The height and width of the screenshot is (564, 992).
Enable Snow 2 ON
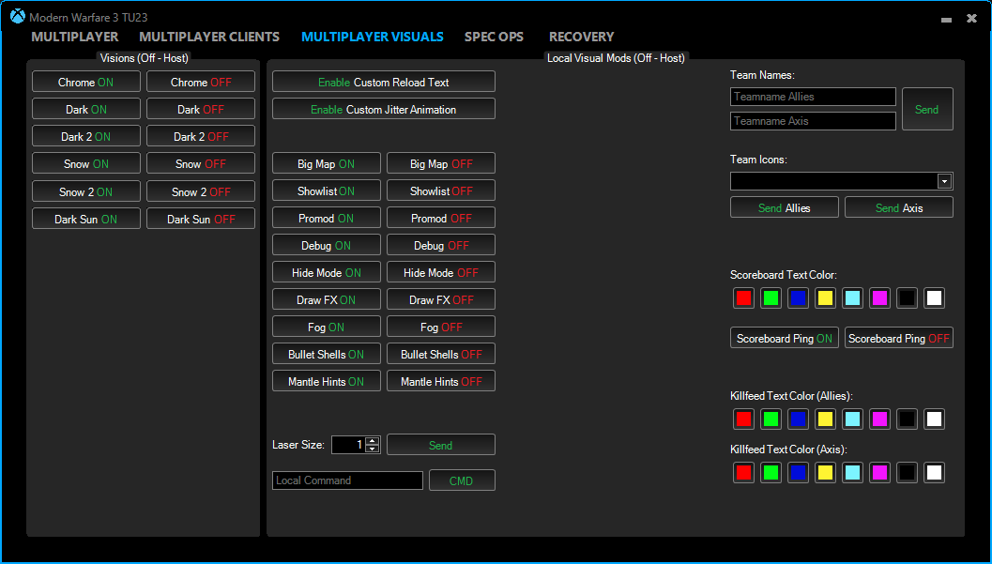pyautogui.click(x=86, y=191)
